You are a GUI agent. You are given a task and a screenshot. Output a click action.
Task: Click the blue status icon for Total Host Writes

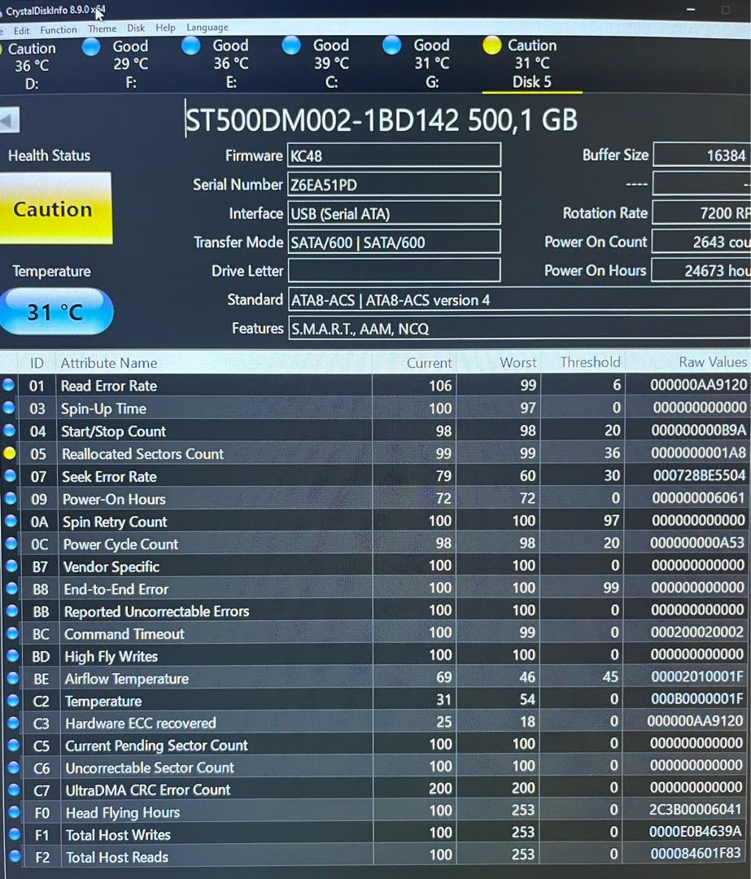coord(15,833)
